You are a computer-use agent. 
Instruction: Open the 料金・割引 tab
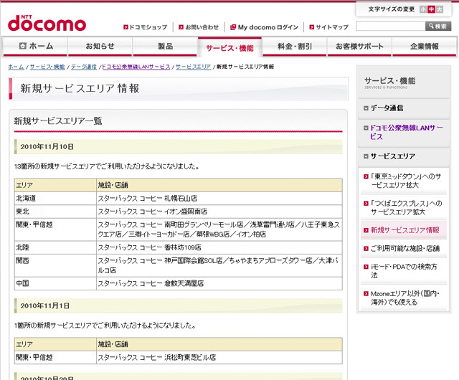(295, 47)
